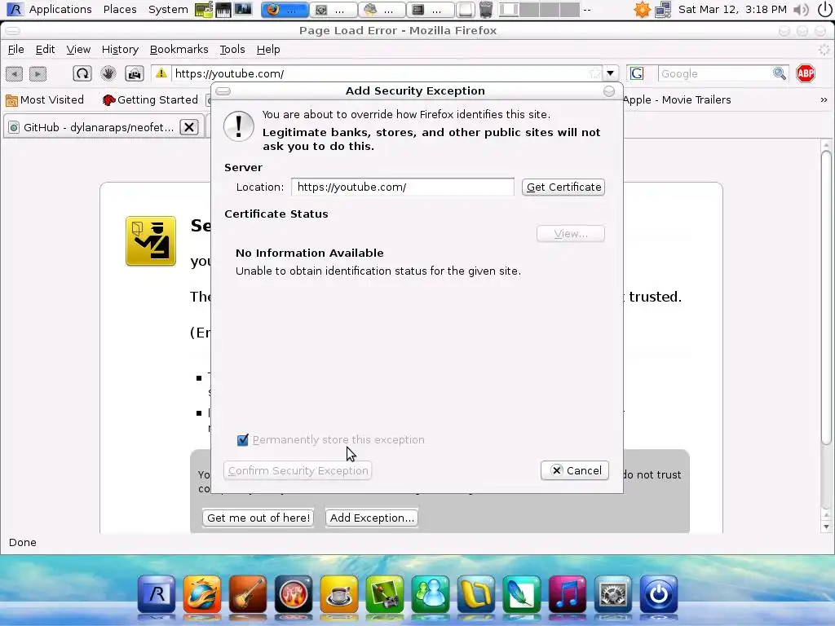The image size is (835, 626).
Task: Click the power icon in the top panel
Action: [x=824, y=10]
